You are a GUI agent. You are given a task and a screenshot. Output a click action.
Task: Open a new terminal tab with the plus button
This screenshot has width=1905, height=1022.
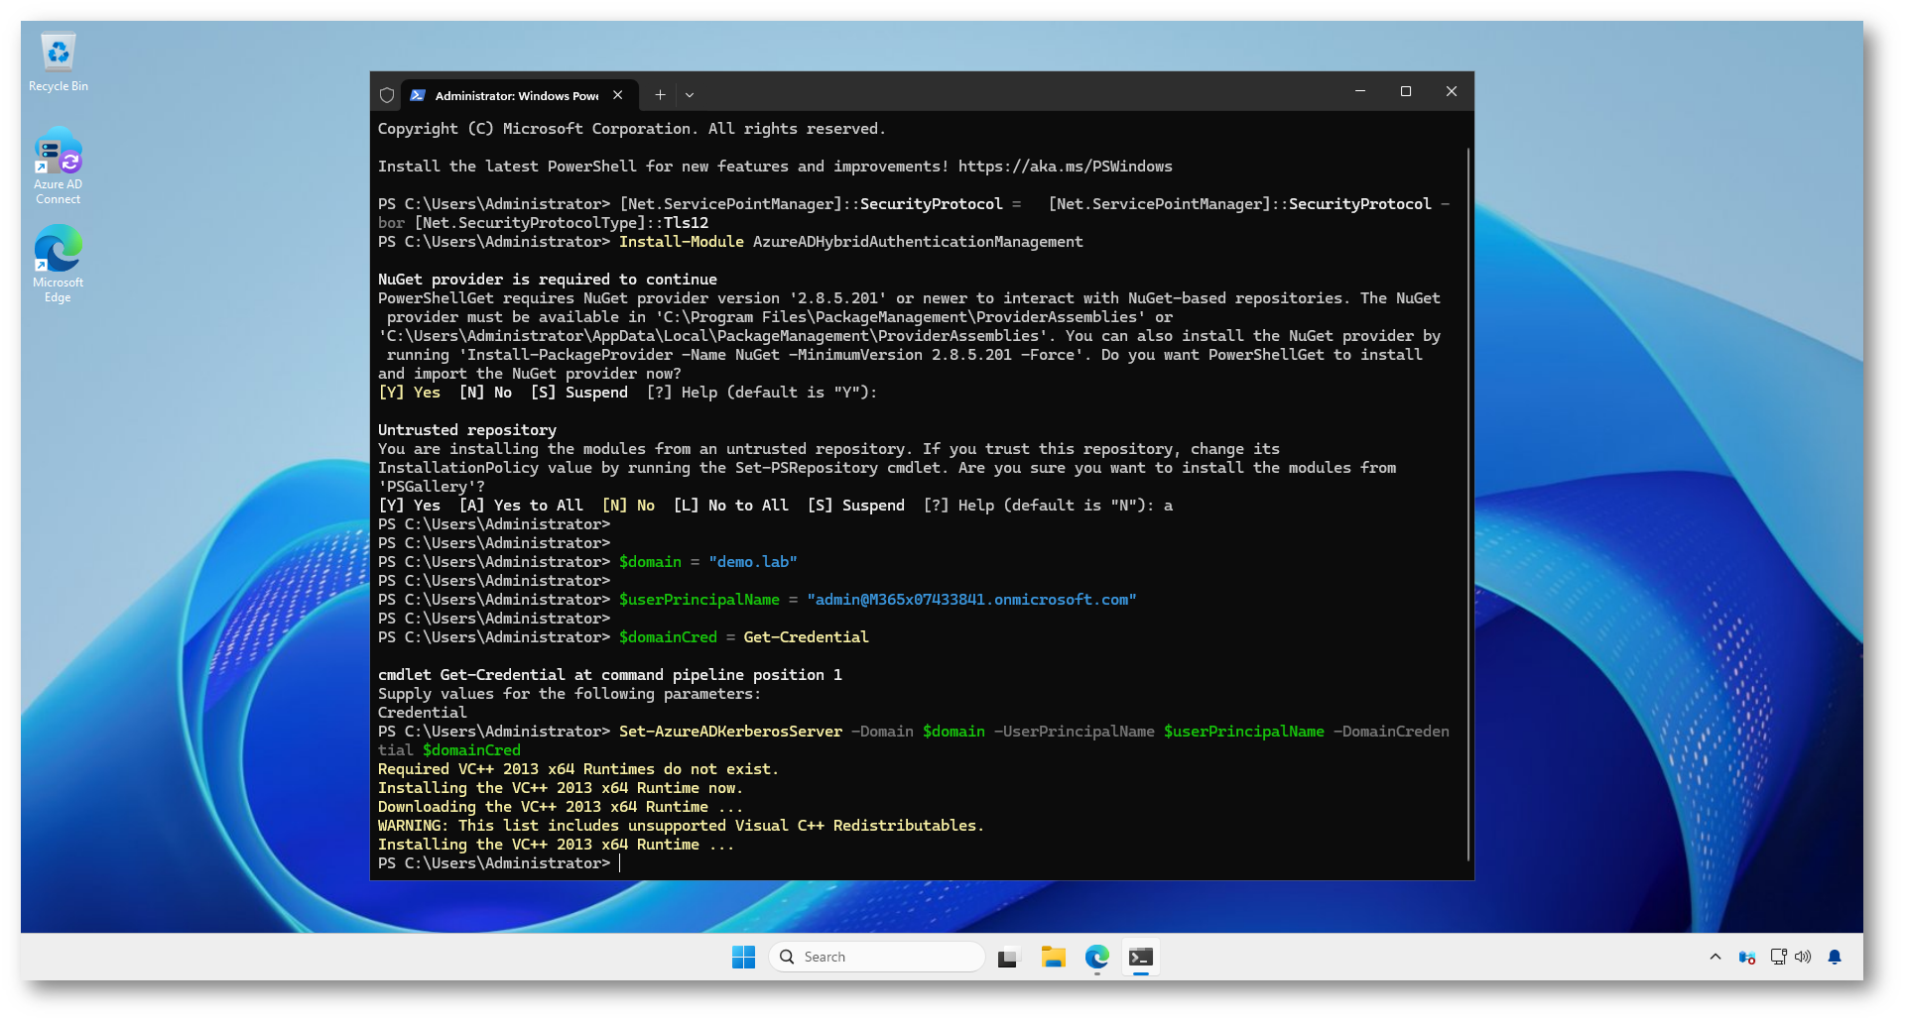(x=660, y=95)
